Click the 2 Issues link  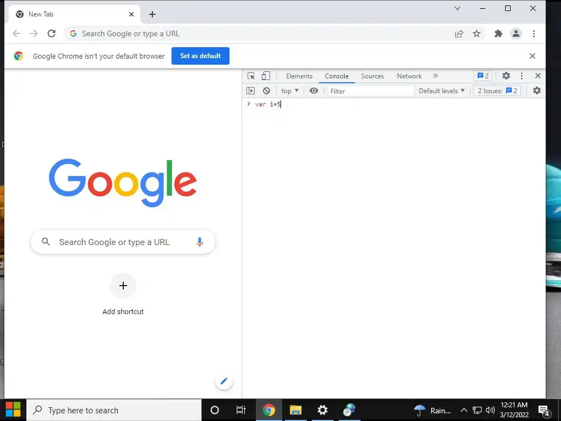[x=497, y=91]
